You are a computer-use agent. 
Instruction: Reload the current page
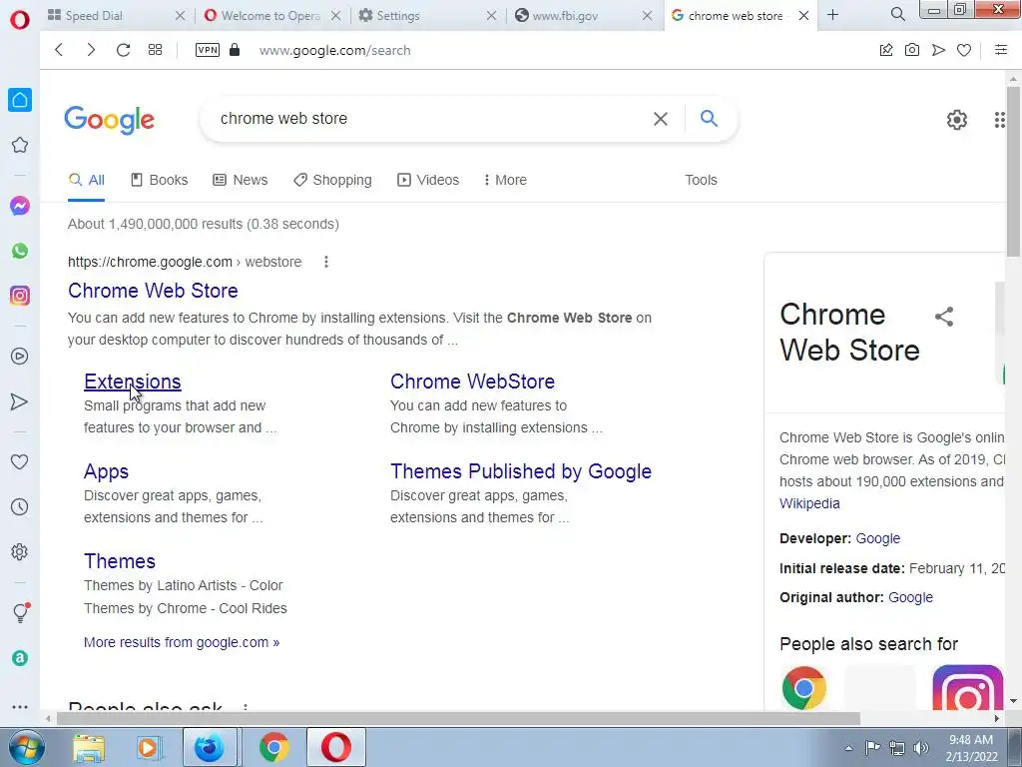123,50
